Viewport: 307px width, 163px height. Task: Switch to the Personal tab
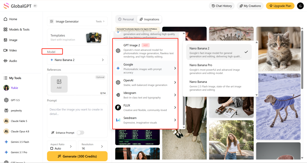126,19
